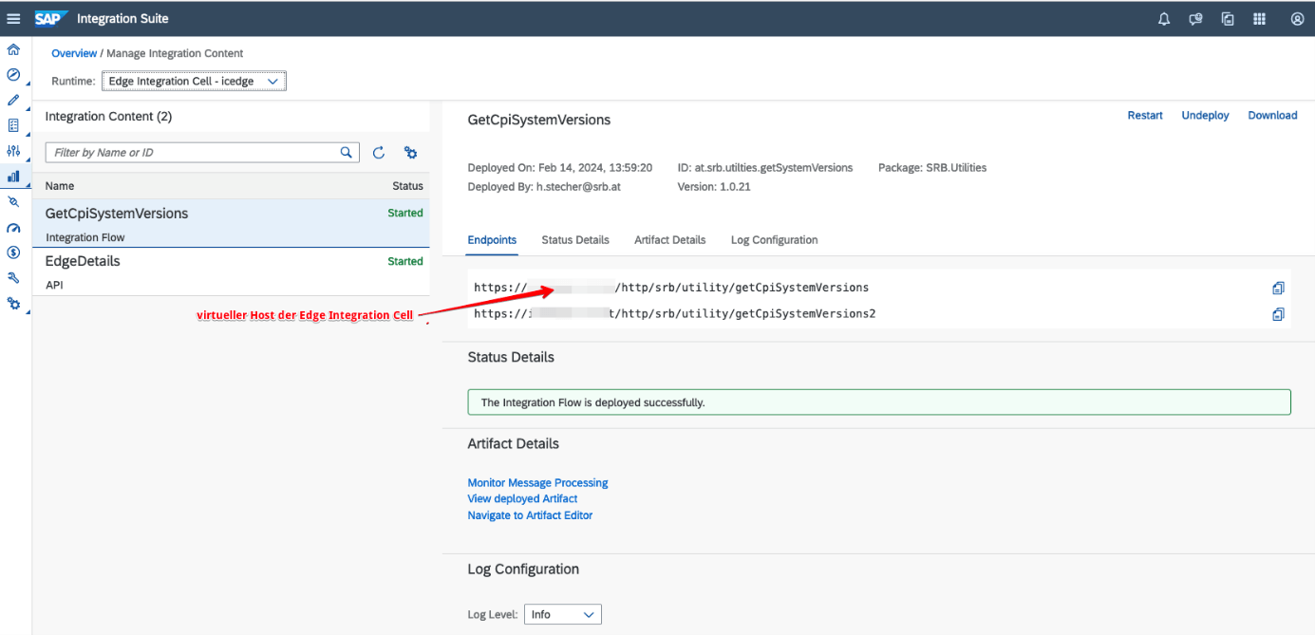Open the wrench tools icon in sidebar
Image resolution: width=1315 pixels, height=635 pixels.
(13, 278)
